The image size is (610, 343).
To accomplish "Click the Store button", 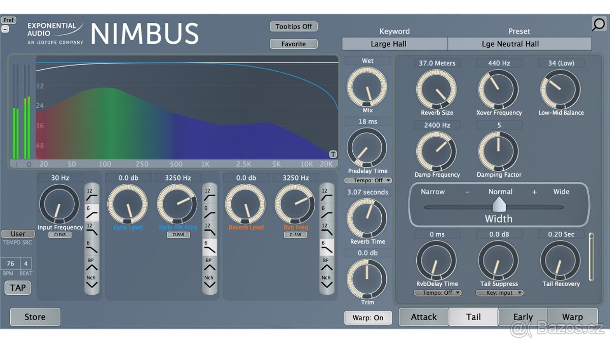I will tap(35, 317).
